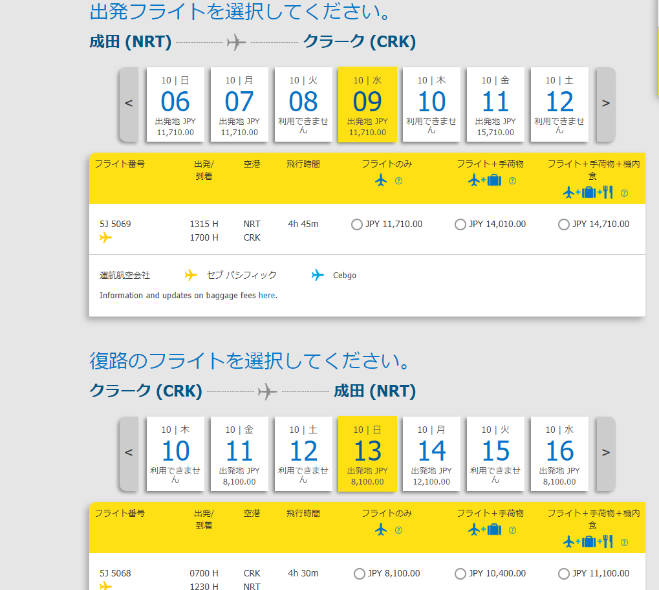Image resolution: width=659 pixels, height=590 pixels.
Task: Select outbound flight-only fare JPY 11,710.00
Action: tap(356, 224)
